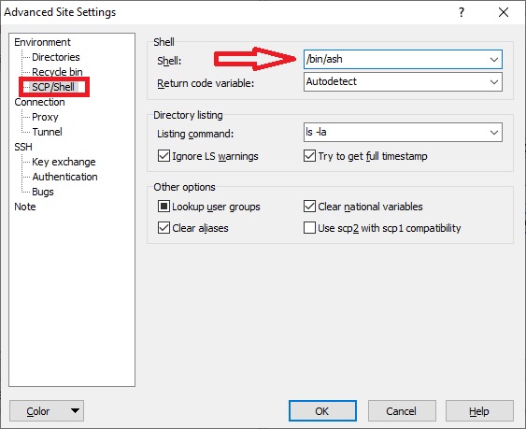This screenshot has width=526, height=429.
Task: Click into the Shell text field
Action: pos(395,60)
